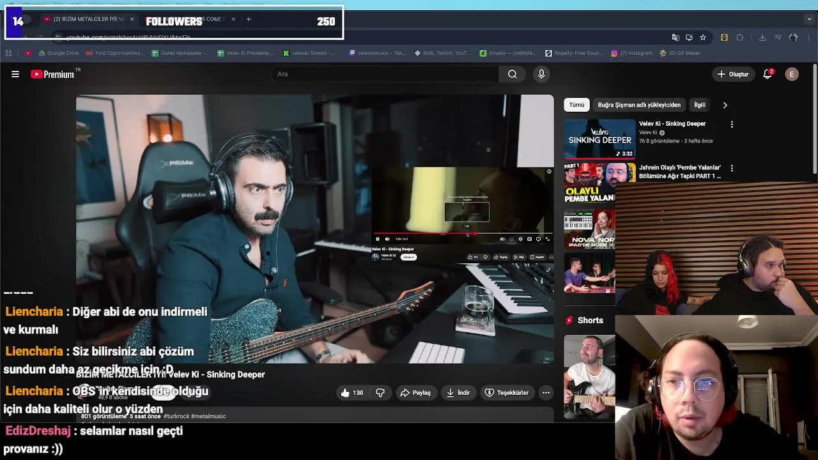This screenshot has width=818, height=460.
Task: Click the YouTube search magnifier button
Action: [x=513, y=74]
